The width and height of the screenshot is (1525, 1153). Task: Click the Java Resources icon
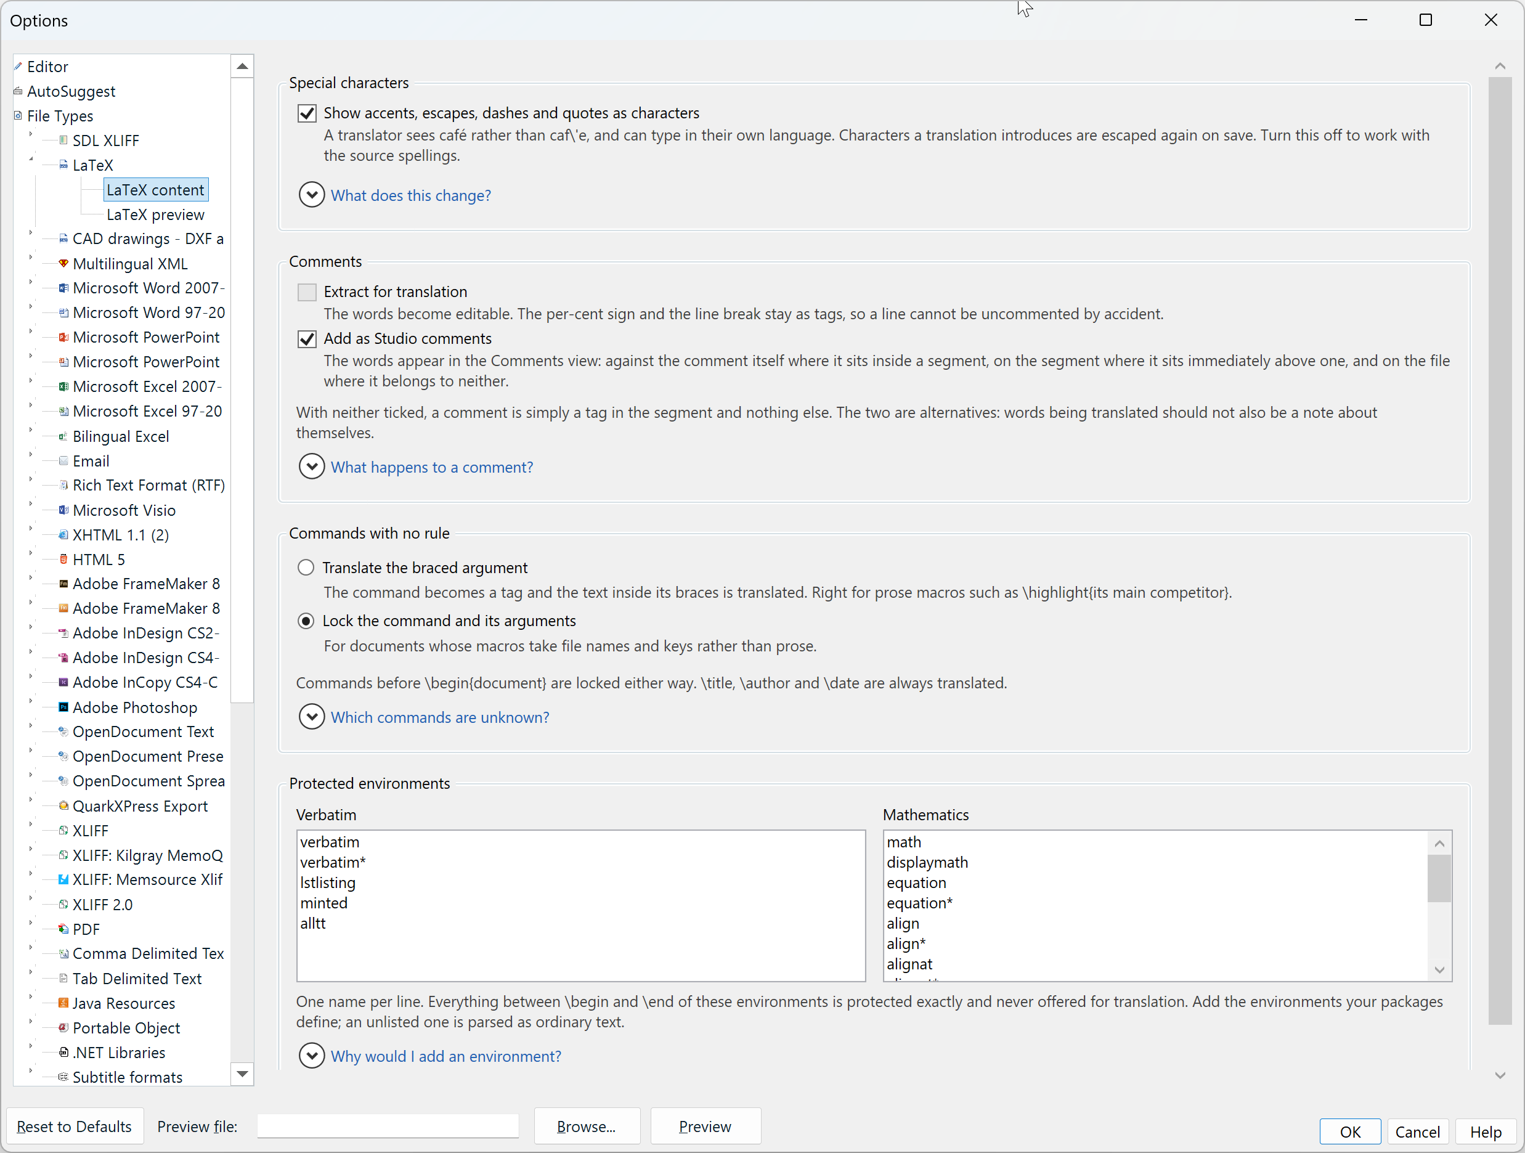tap(63, 1003)
